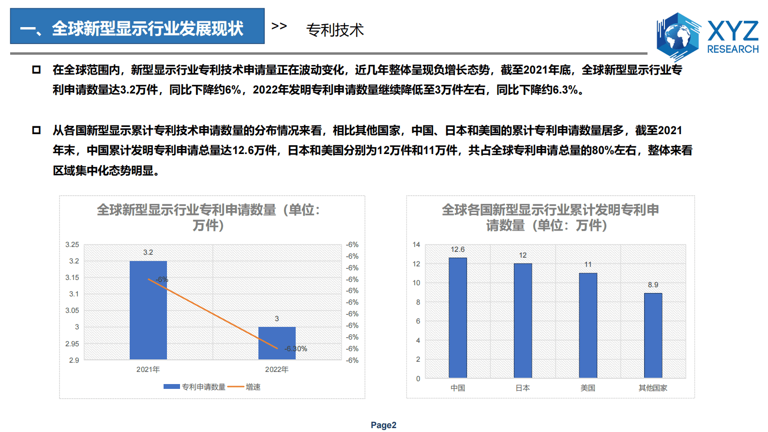Click the 专利技术 subtitle

coord(335,30)
